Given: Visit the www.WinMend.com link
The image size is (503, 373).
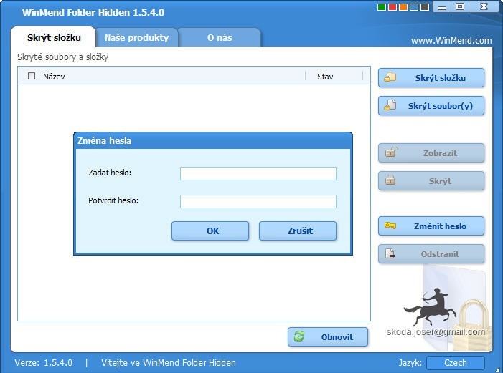Looking at the screenshot, I should click(x=451, y=41).
